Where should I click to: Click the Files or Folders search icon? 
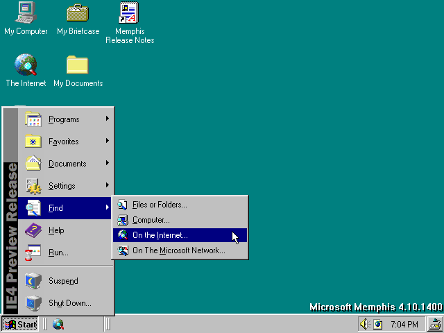(123, 205)
